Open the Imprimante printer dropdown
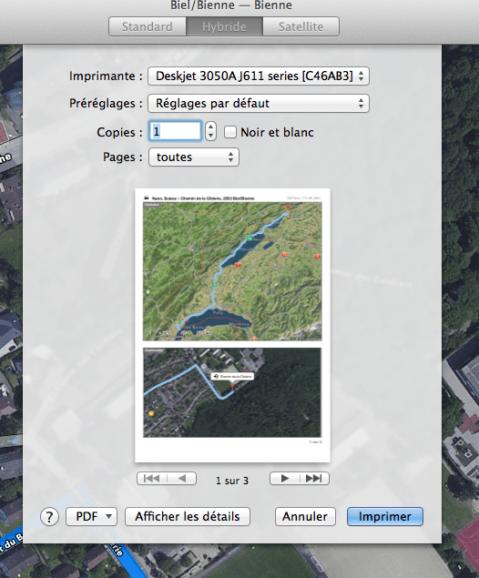The image size is (479, 578). (x=259, y=76)
